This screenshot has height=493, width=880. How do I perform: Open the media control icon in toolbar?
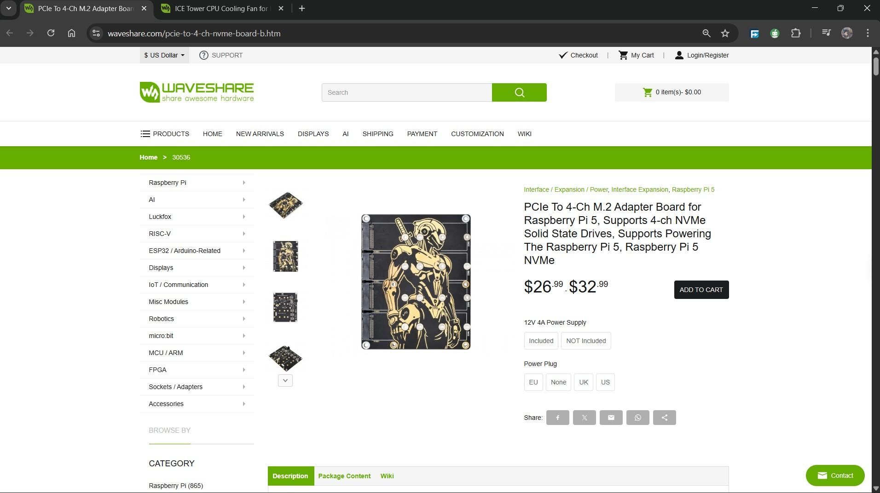826,33
